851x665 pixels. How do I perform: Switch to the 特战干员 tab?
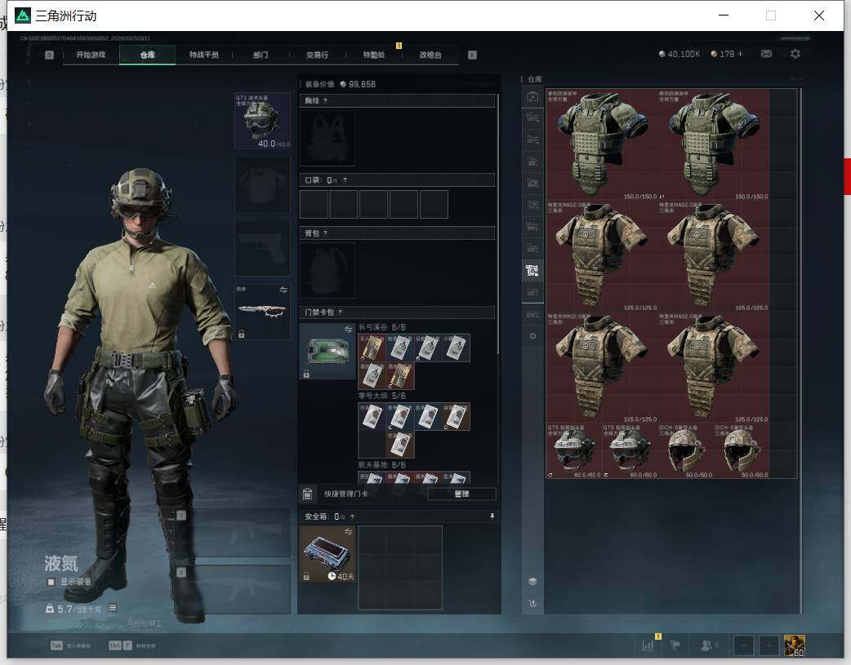(203, 55)
